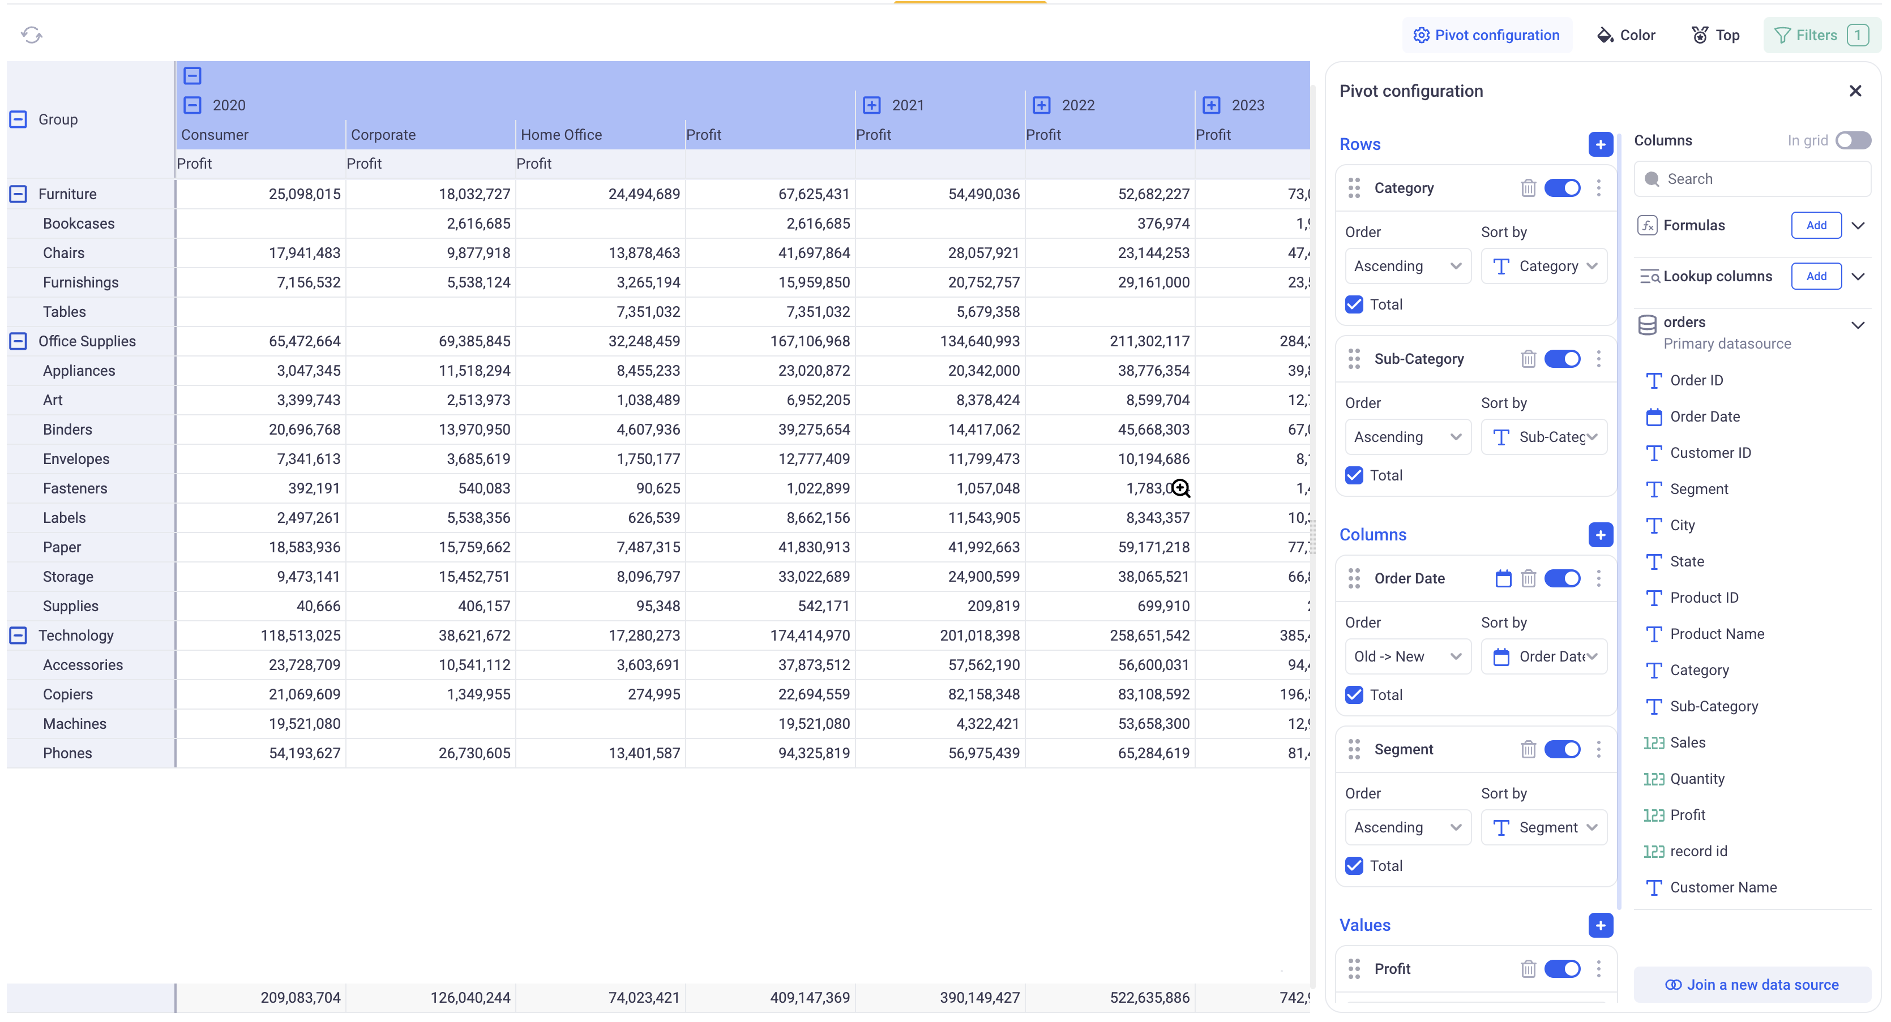This screenshot has height=1022, width=1891.
Task: Open the Color settings
Action: click(x=1626, y=35)
